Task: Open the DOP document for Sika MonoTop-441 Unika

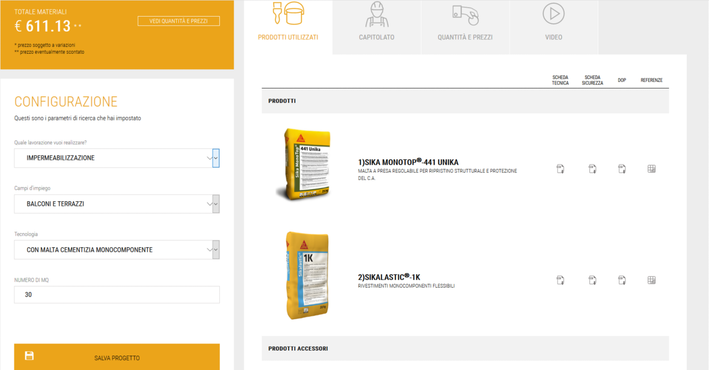Action: click(621, 169)
